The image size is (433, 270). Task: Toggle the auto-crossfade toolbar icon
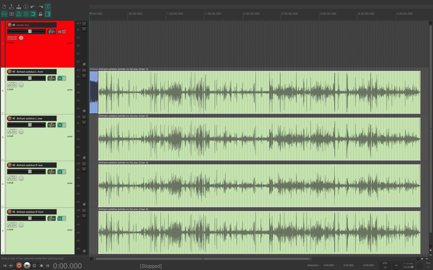point(47,7)
